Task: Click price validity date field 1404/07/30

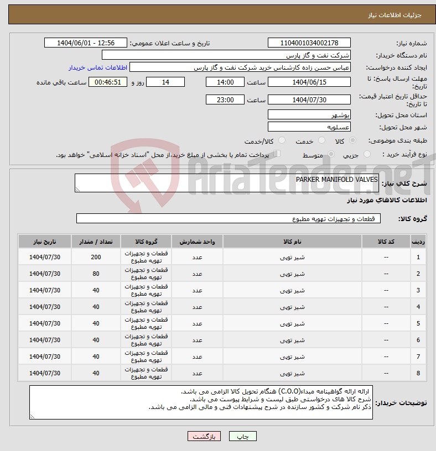Action: [x=309, y=100]
